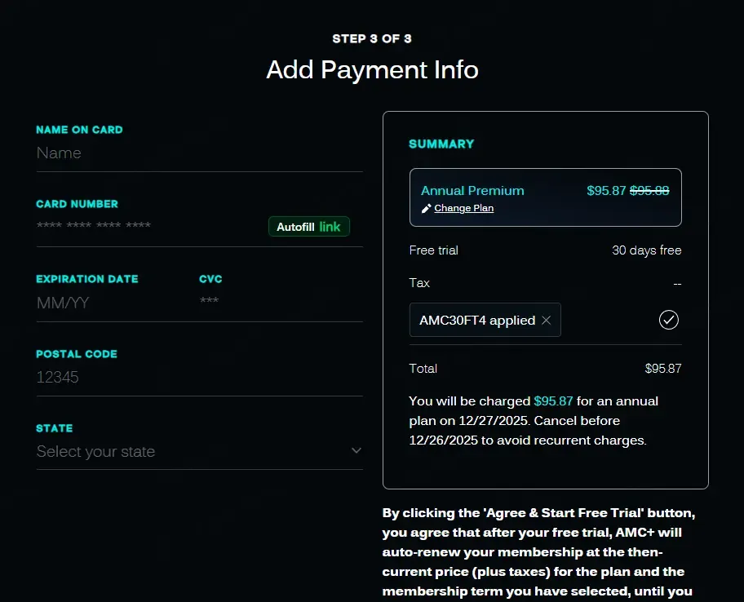
Task: Open the Change Plan link
Action: [x=463, y=208]
